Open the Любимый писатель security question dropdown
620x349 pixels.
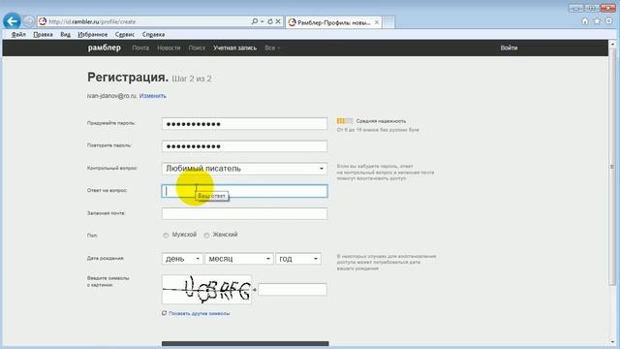click(244, 169)
